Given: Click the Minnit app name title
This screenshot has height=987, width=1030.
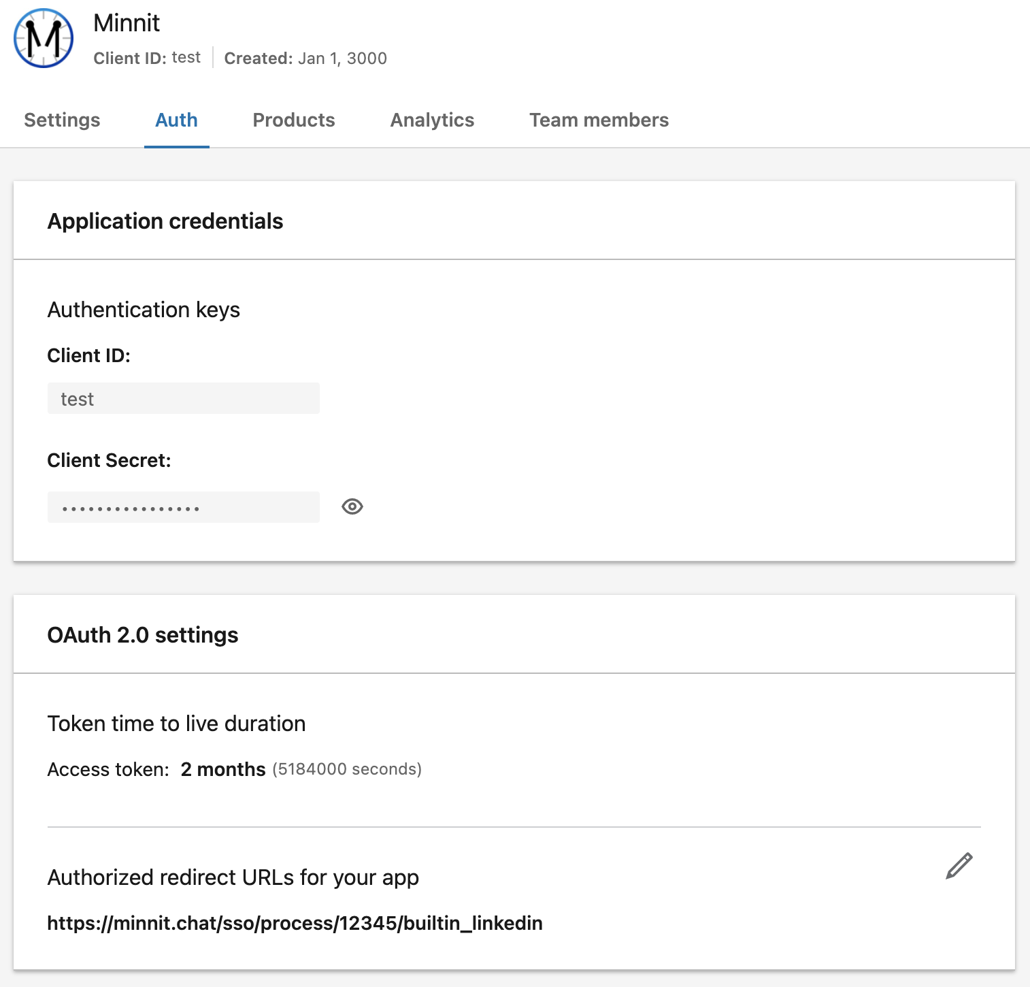Looking at the screenshot, I should (127, 22).
